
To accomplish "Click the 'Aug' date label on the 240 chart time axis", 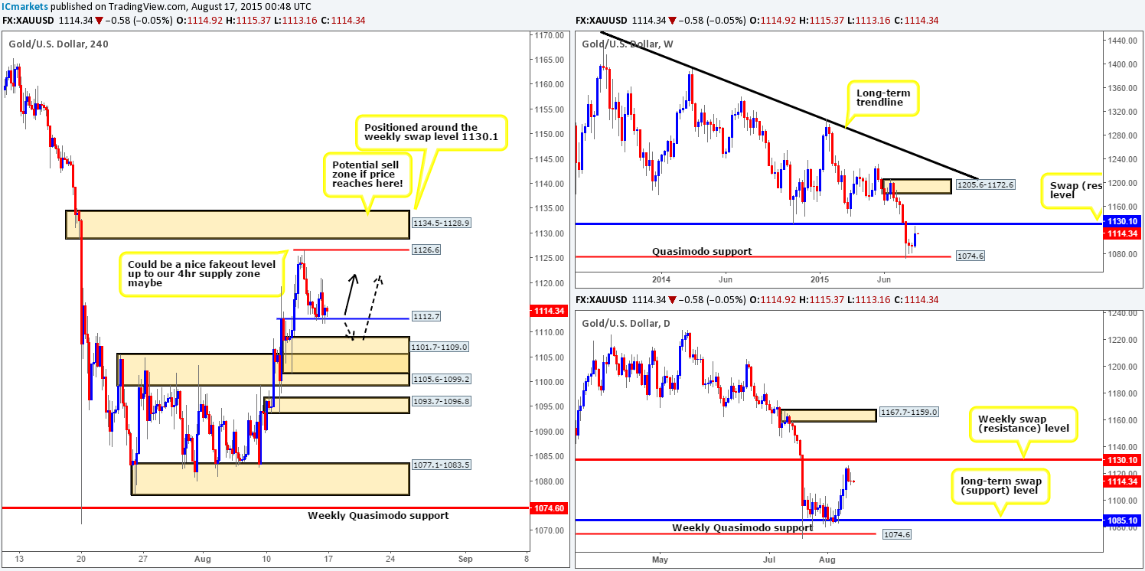I will (204, 558).
